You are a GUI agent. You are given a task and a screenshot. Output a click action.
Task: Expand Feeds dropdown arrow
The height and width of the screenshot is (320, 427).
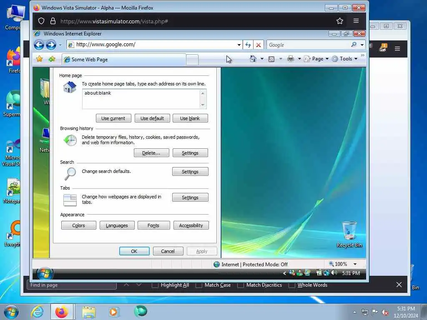[x=281, y=59]
